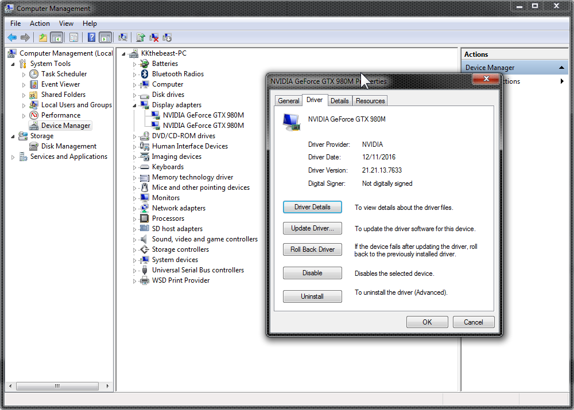Expand the Network adapters node

[134, 209]
